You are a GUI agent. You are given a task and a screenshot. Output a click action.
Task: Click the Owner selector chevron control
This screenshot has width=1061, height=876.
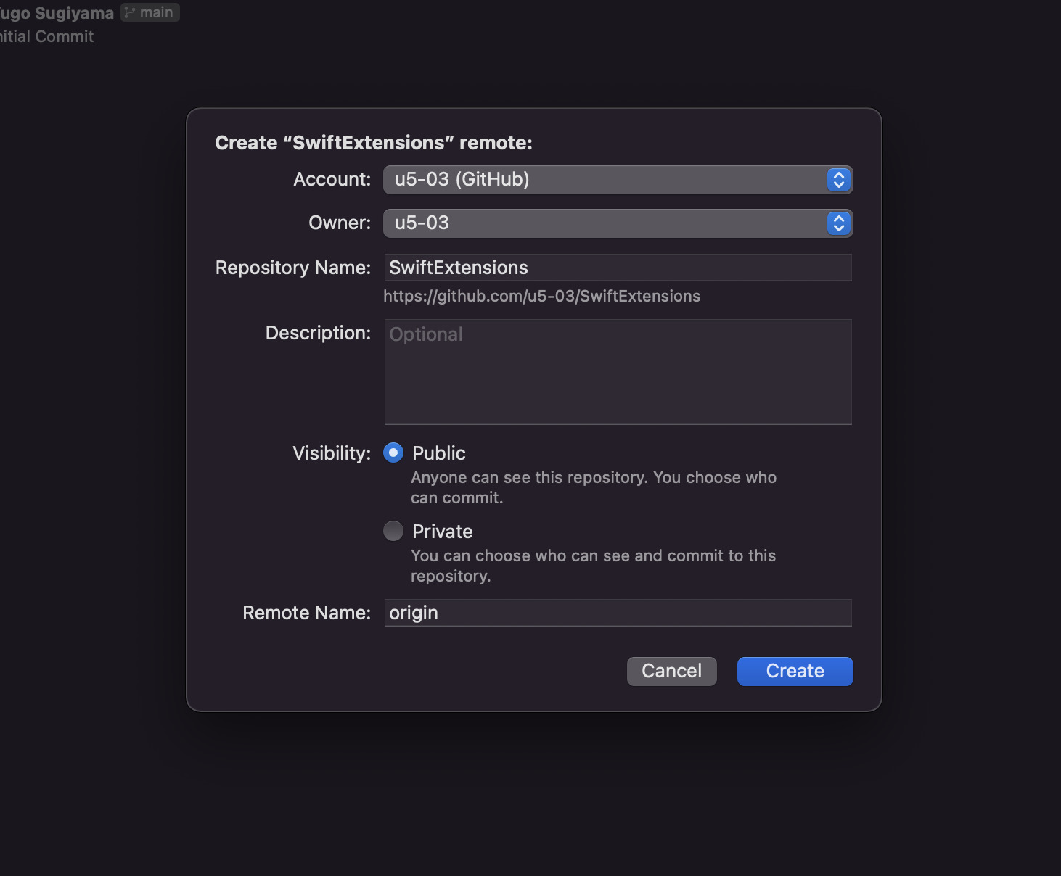(838, 223)
